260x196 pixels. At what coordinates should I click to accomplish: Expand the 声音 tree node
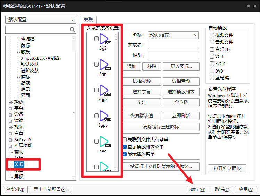click(x=10, y=134)
